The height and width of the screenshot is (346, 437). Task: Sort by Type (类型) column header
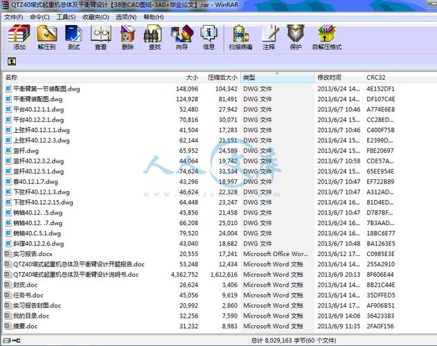(277, 78)
